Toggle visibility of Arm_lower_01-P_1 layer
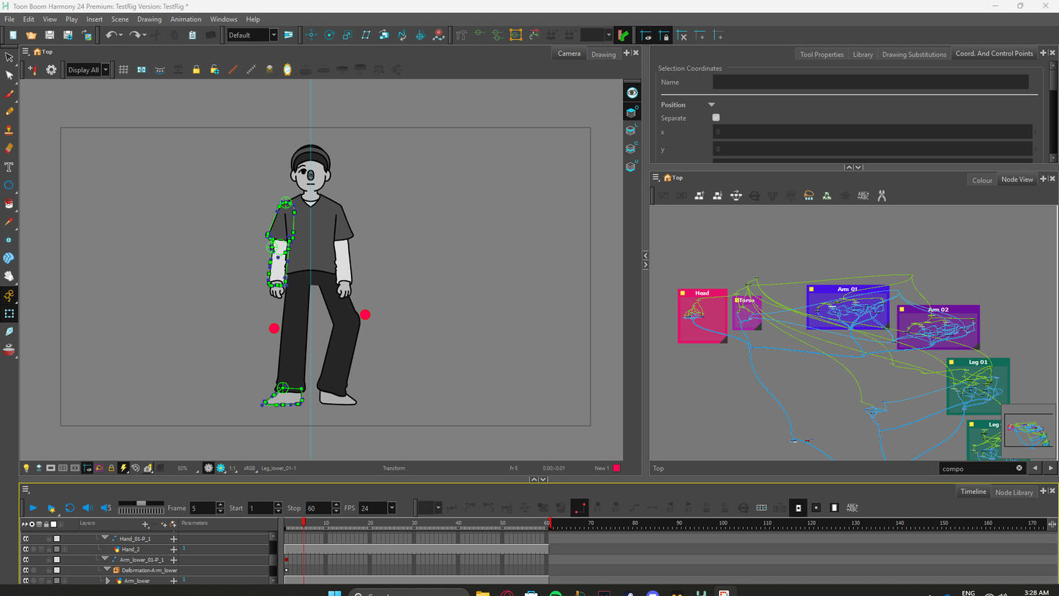This screenshot has height=596, width=1059. click(x=26, y=560)
